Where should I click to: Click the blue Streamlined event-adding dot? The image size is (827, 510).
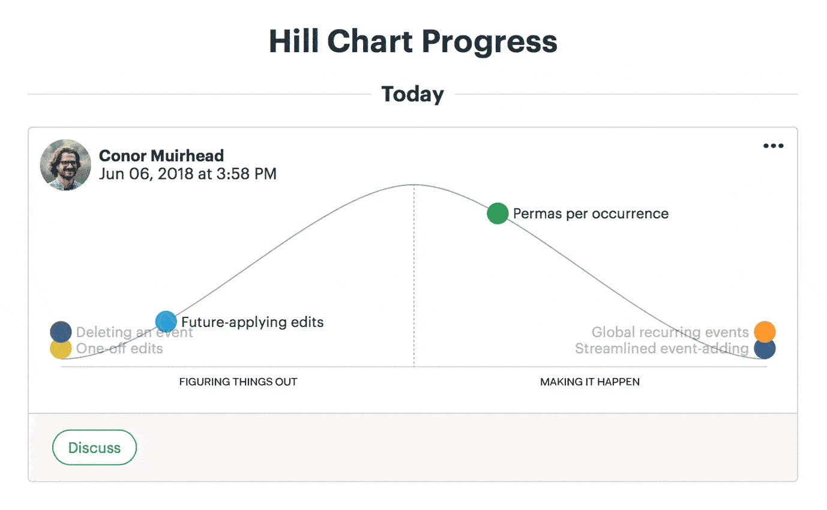click(x=765, y=349)
